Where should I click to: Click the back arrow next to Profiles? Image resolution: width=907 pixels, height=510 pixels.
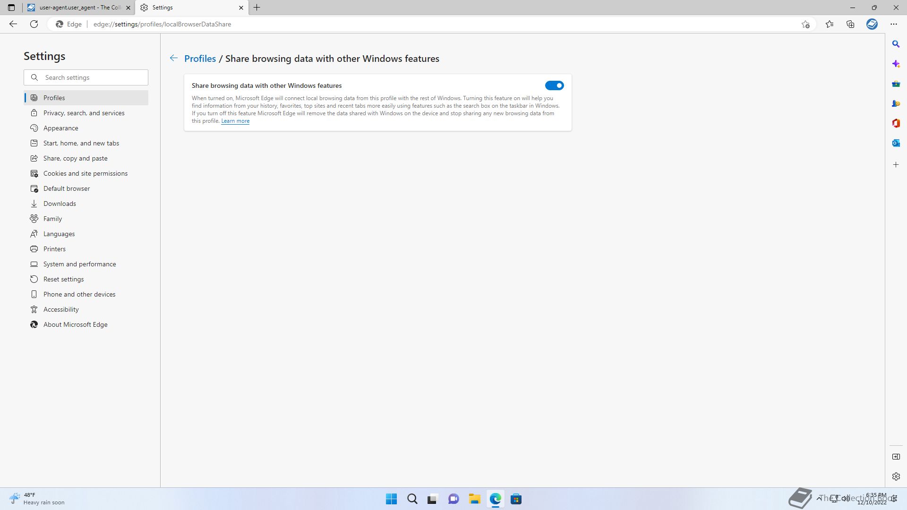click(174, 58)
